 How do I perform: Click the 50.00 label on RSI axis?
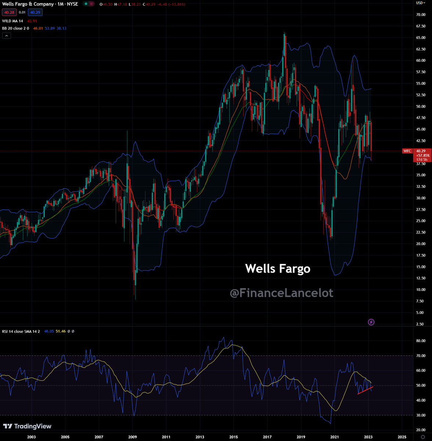tap(421, 386)
